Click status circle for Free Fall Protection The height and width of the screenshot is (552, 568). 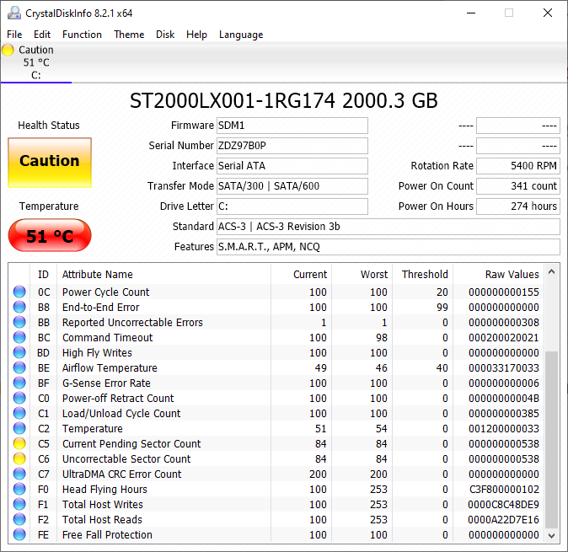19,534
